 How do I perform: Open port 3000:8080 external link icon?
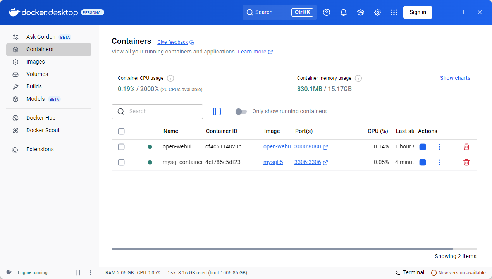[x=326, y=147]
